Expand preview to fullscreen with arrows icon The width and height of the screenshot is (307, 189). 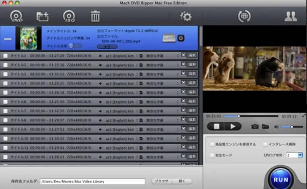[x=303, y=116]
